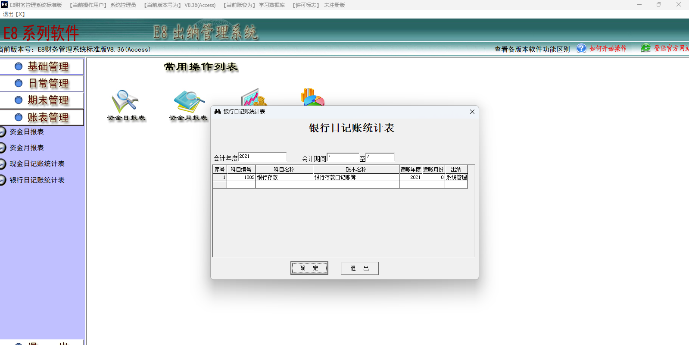Image resolution: width=689 pixels, height=345 pixels.
Task: Open the 资金日报表 magnifier icon
Action: (125, 101)
